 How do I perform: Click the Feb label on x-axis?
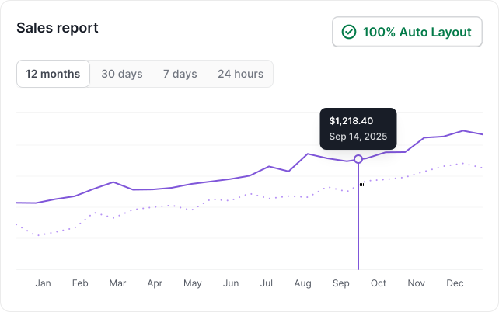tap(80, 283)
